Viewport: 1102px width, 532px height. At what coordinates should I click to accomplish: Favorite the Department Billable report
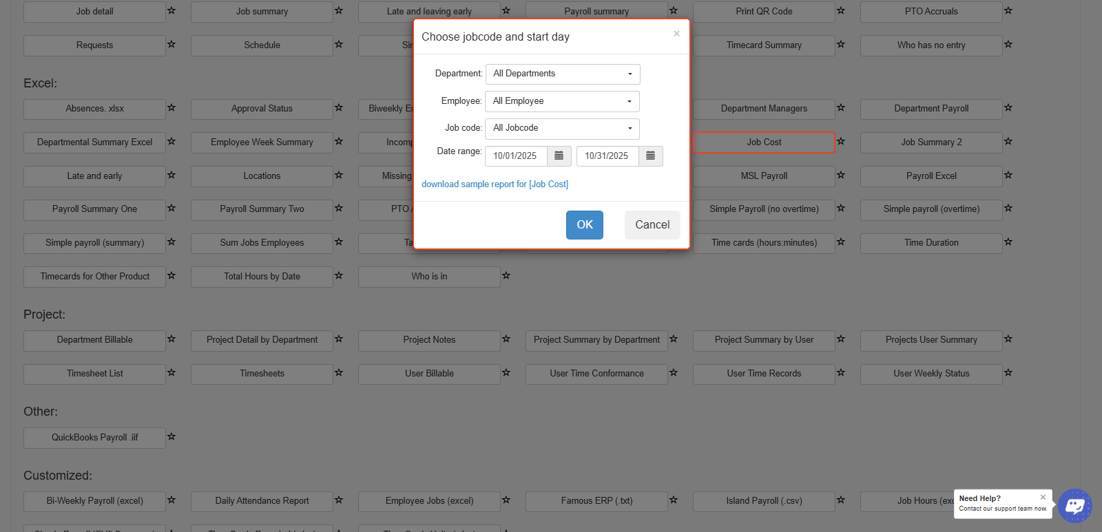tap(171, 339)
